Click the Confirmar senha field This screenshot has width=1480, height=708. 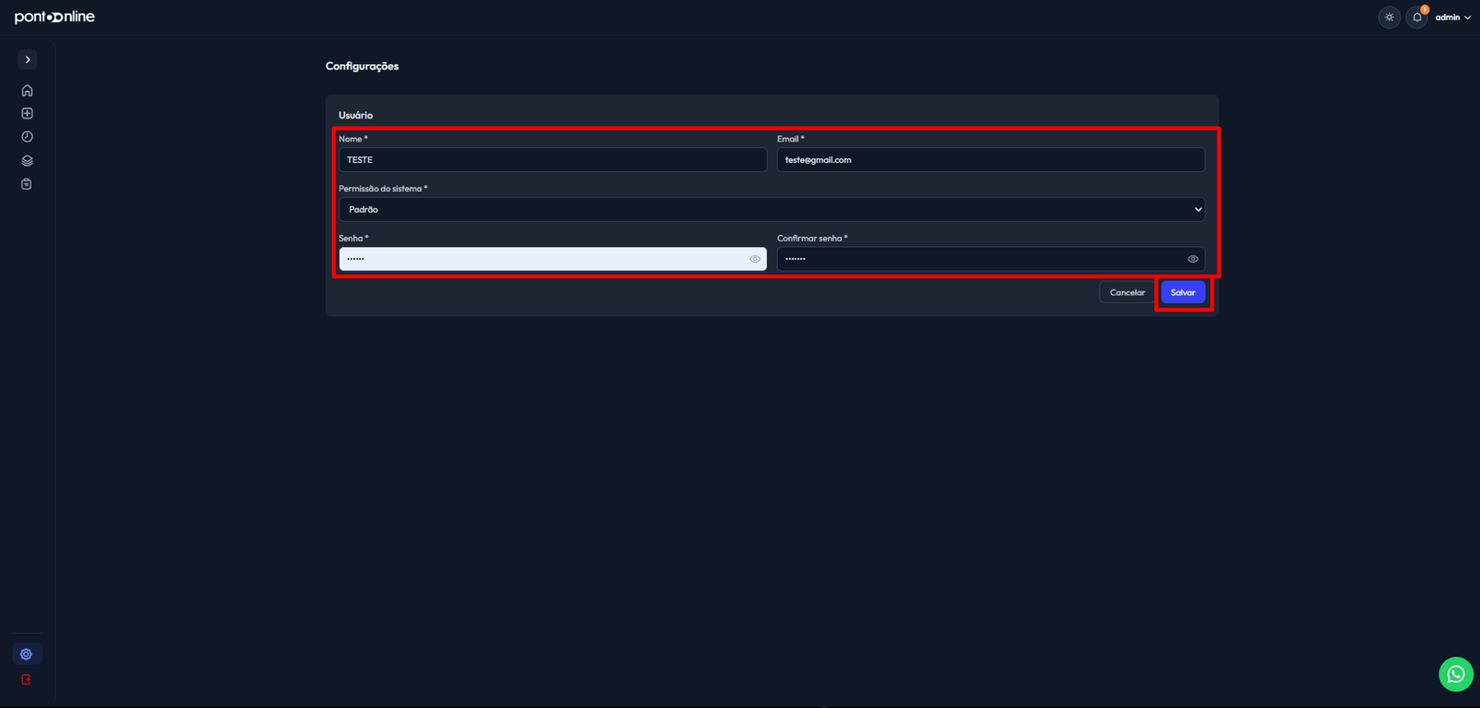[x=991, y=259]
